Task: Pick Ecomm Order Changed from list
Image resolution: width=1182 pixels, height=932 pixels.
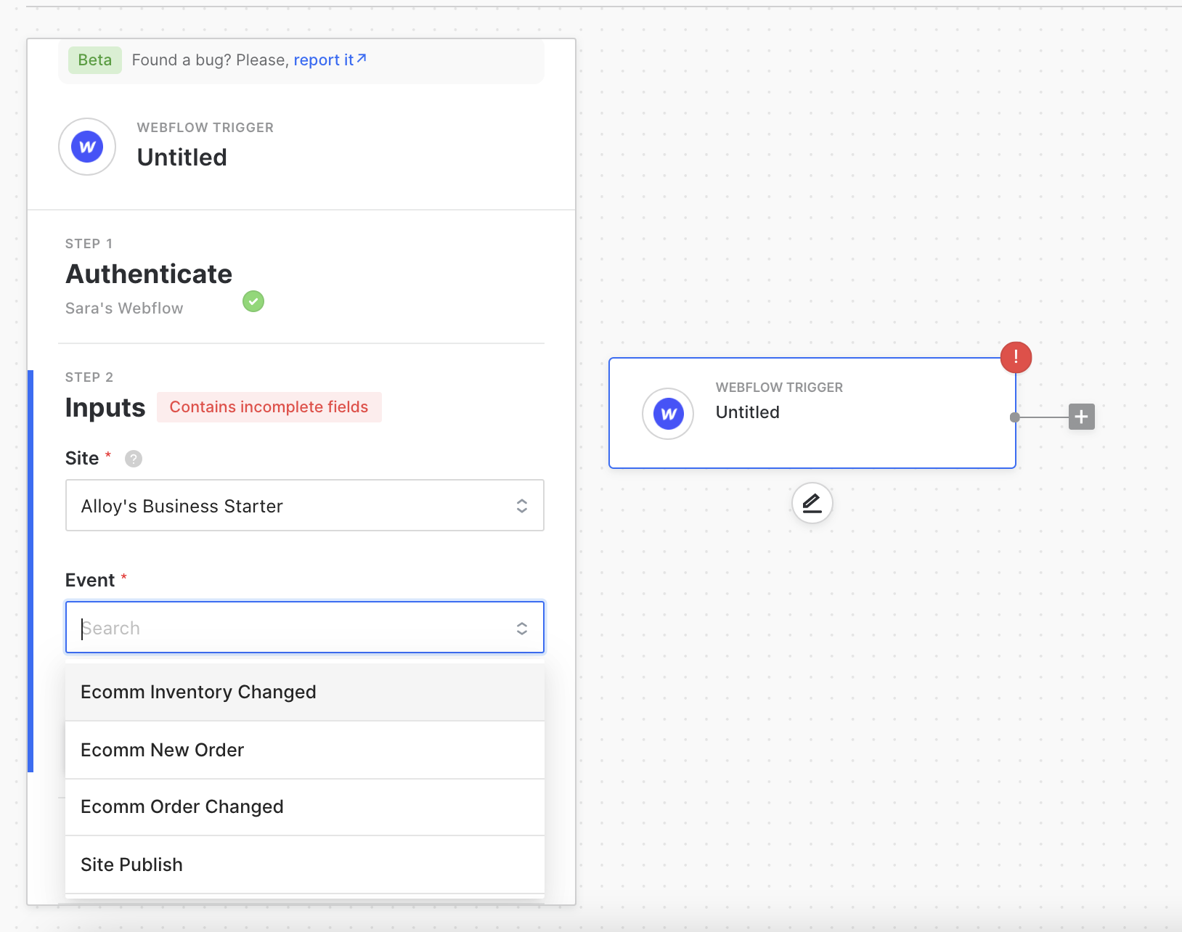Action: coord(182,807)
